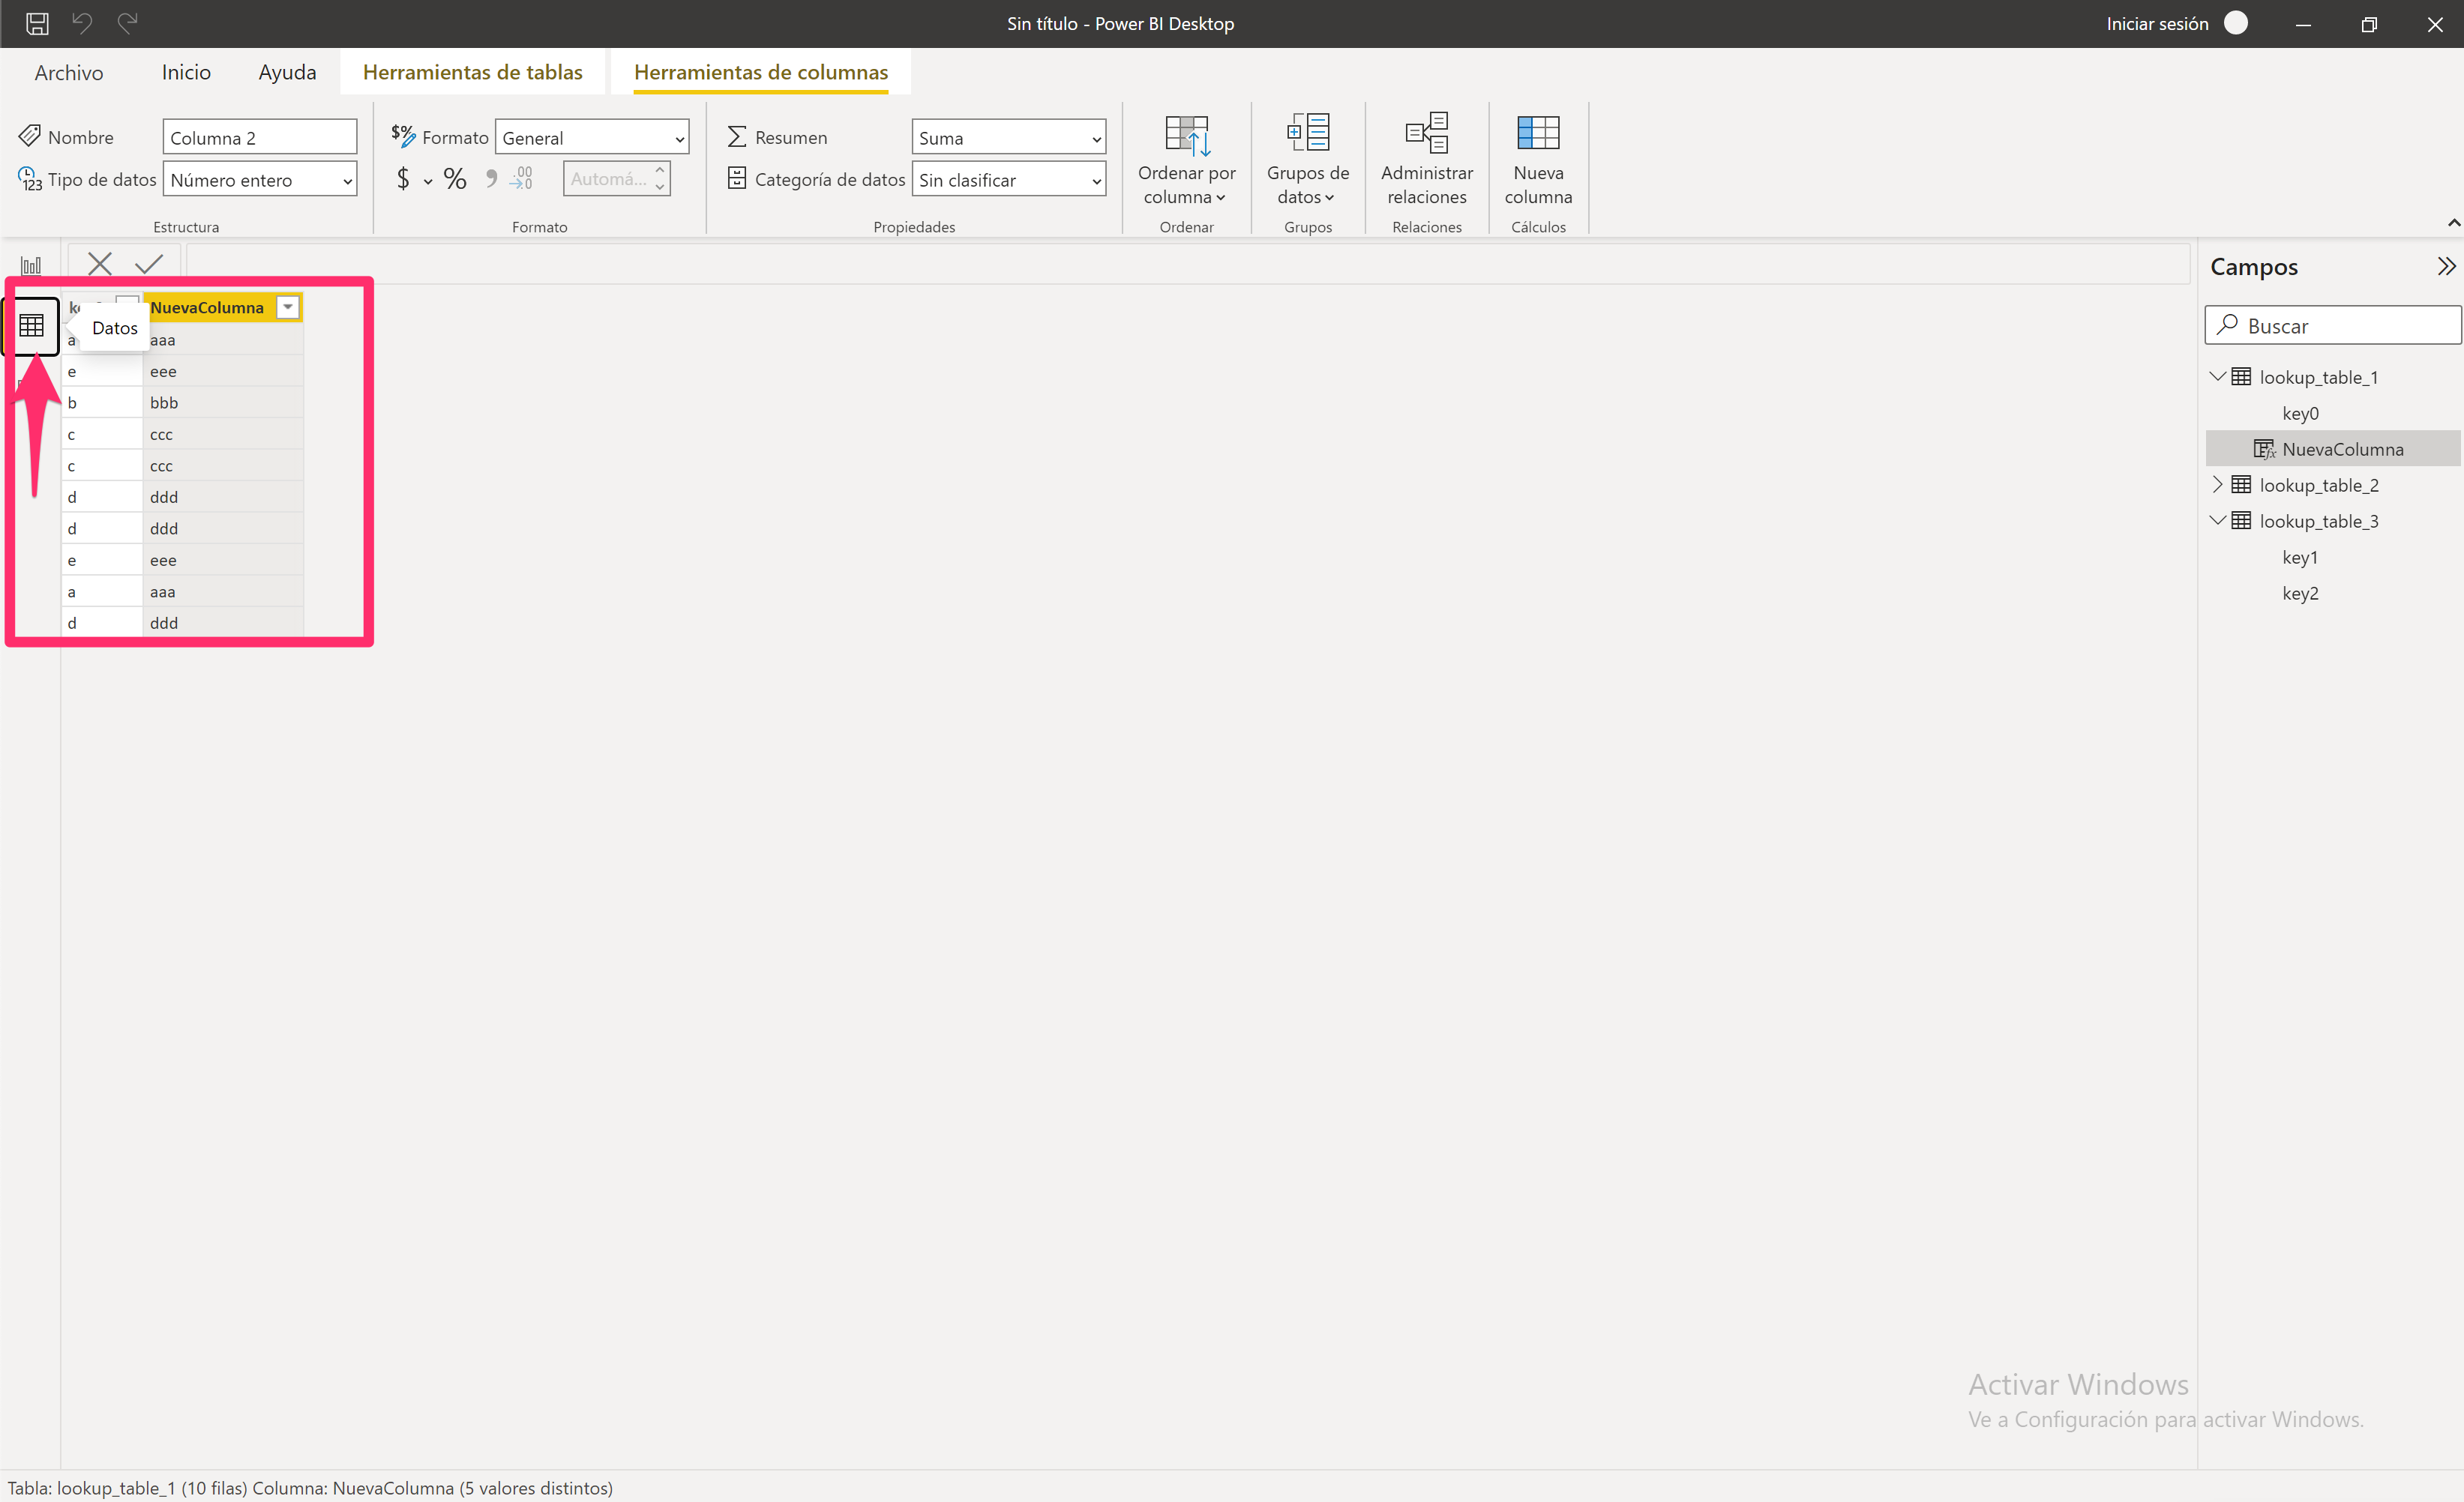Select the key2 field

pos(2299,593)
